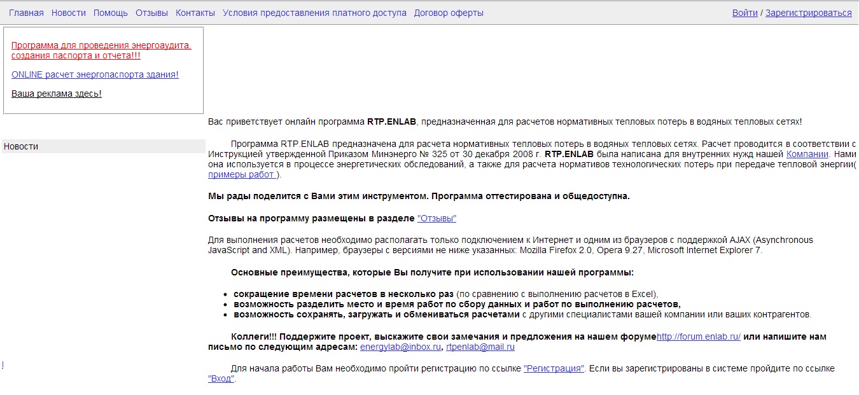Click the energylab@inbox.ru email address

point(401,347)
